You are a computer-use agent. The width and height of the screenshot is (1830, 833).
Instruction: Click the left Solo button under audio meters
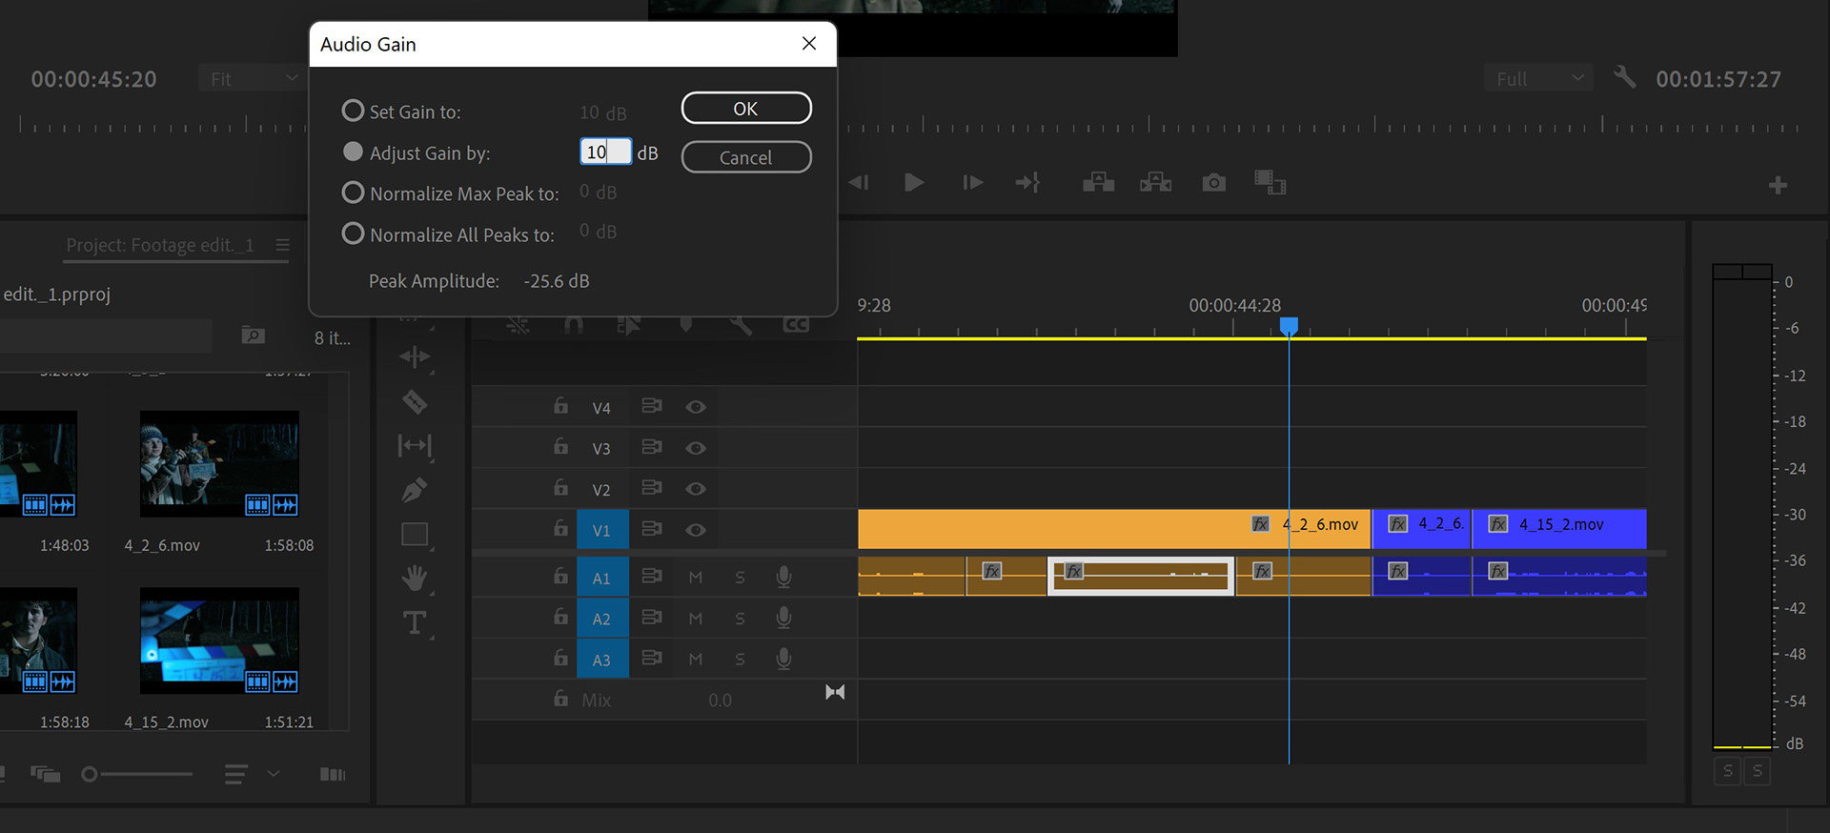[x=1728, y=771]
